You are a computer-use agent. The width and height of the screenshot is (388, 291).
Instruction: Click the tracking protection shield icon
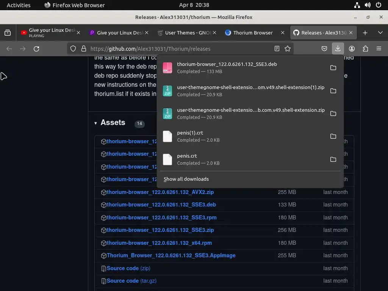click(x=73, y=48)
